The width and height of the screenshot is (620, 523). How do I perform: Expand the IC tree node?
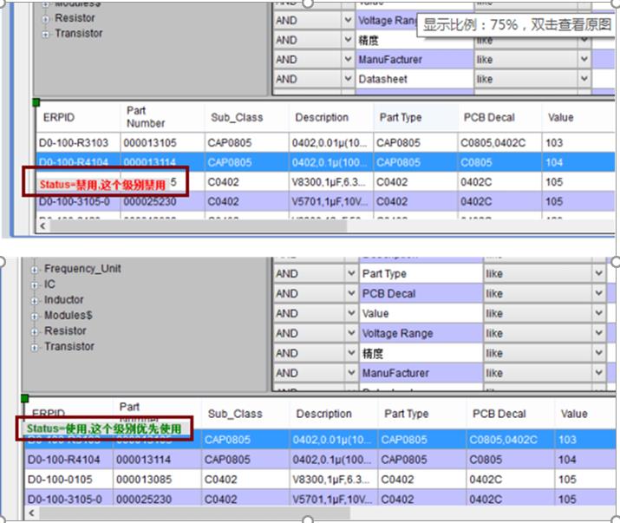coord(35,285)
